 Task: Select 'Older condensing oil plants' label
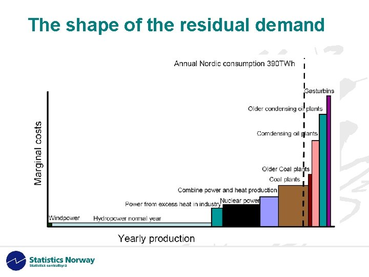pos(285,109)
